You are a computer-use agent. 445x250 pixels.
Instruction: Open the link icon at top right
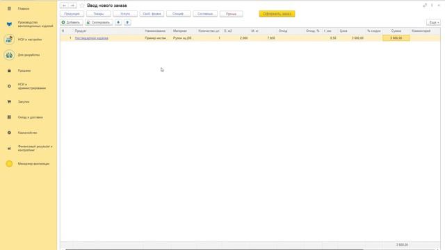pos(425,6)
